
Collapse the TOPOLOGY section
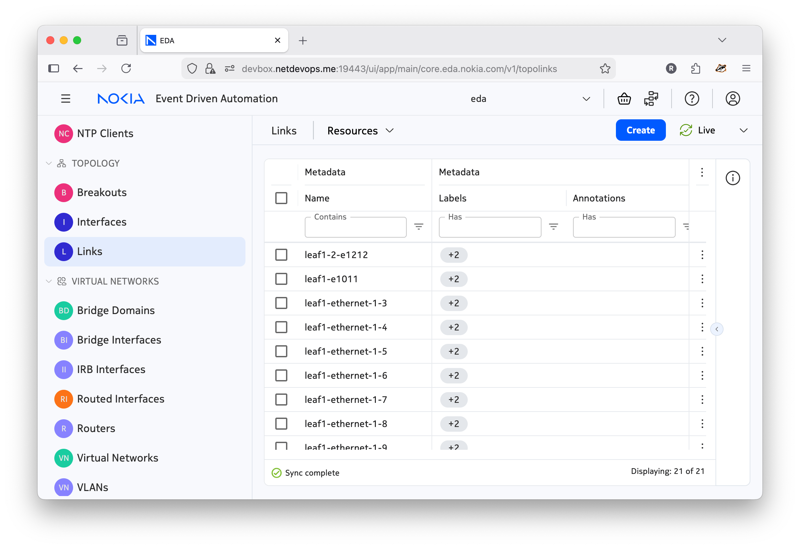coord(49,163)
